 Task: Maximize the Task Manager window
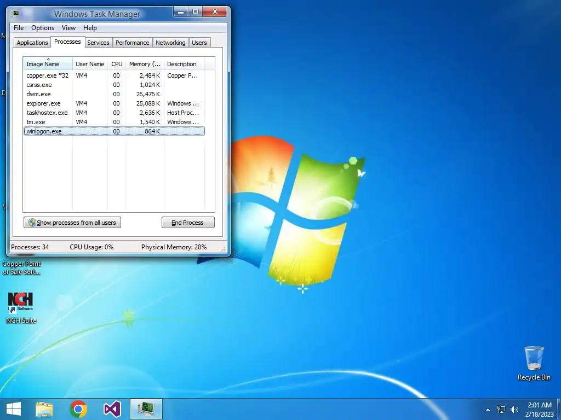point(196,12)
